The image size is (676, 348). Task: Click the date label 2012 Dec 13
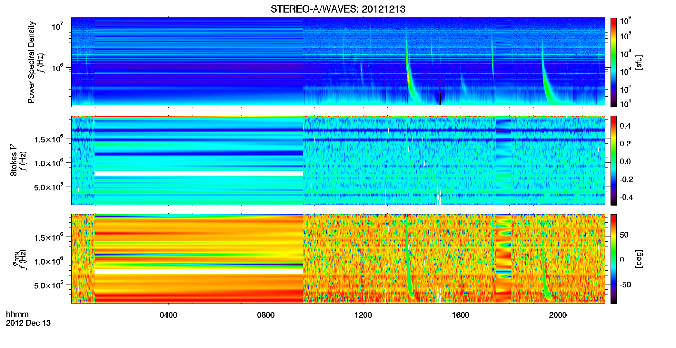[x=28, y=323]
